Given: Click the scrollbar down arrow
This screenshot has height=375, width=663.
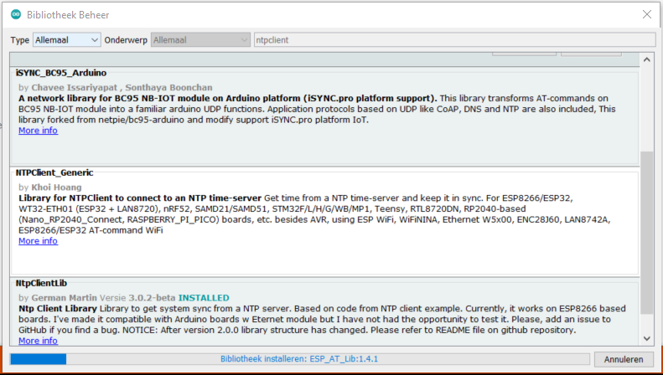Looking at the screenshot, I should [x=645, y=337].
